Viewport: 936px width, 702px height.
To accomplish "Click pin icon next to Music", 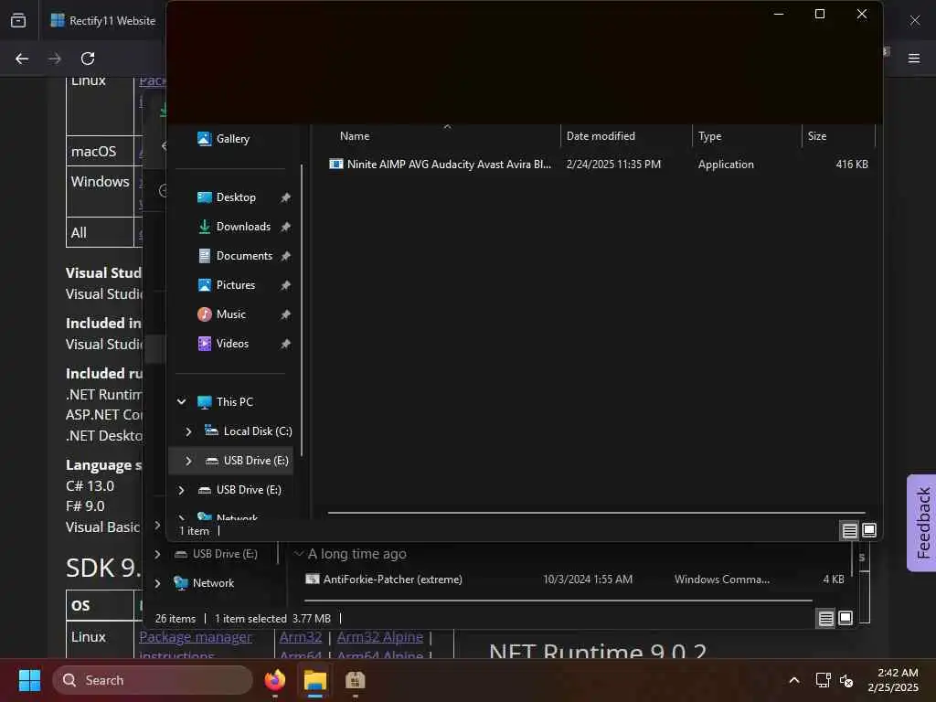I will tap(285, 314).
